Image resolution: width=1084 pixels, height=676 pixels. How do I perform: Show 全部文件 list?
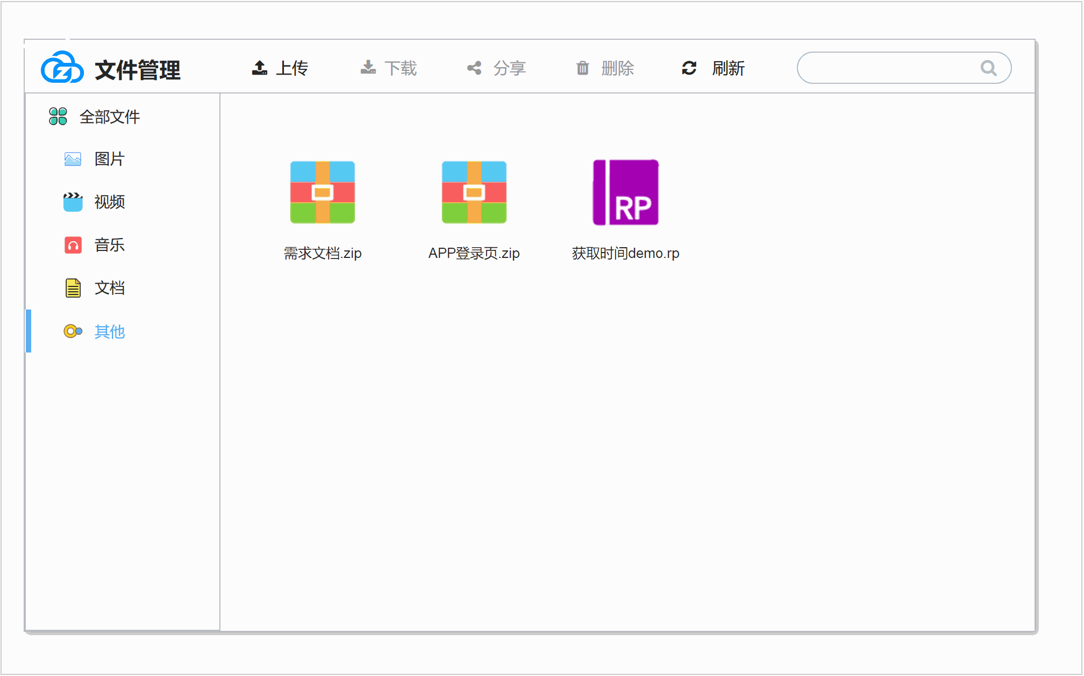[109, 117]
